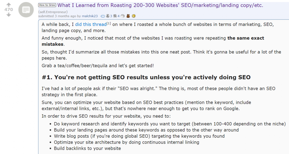Click the 470 vote score

pos(9,10)
